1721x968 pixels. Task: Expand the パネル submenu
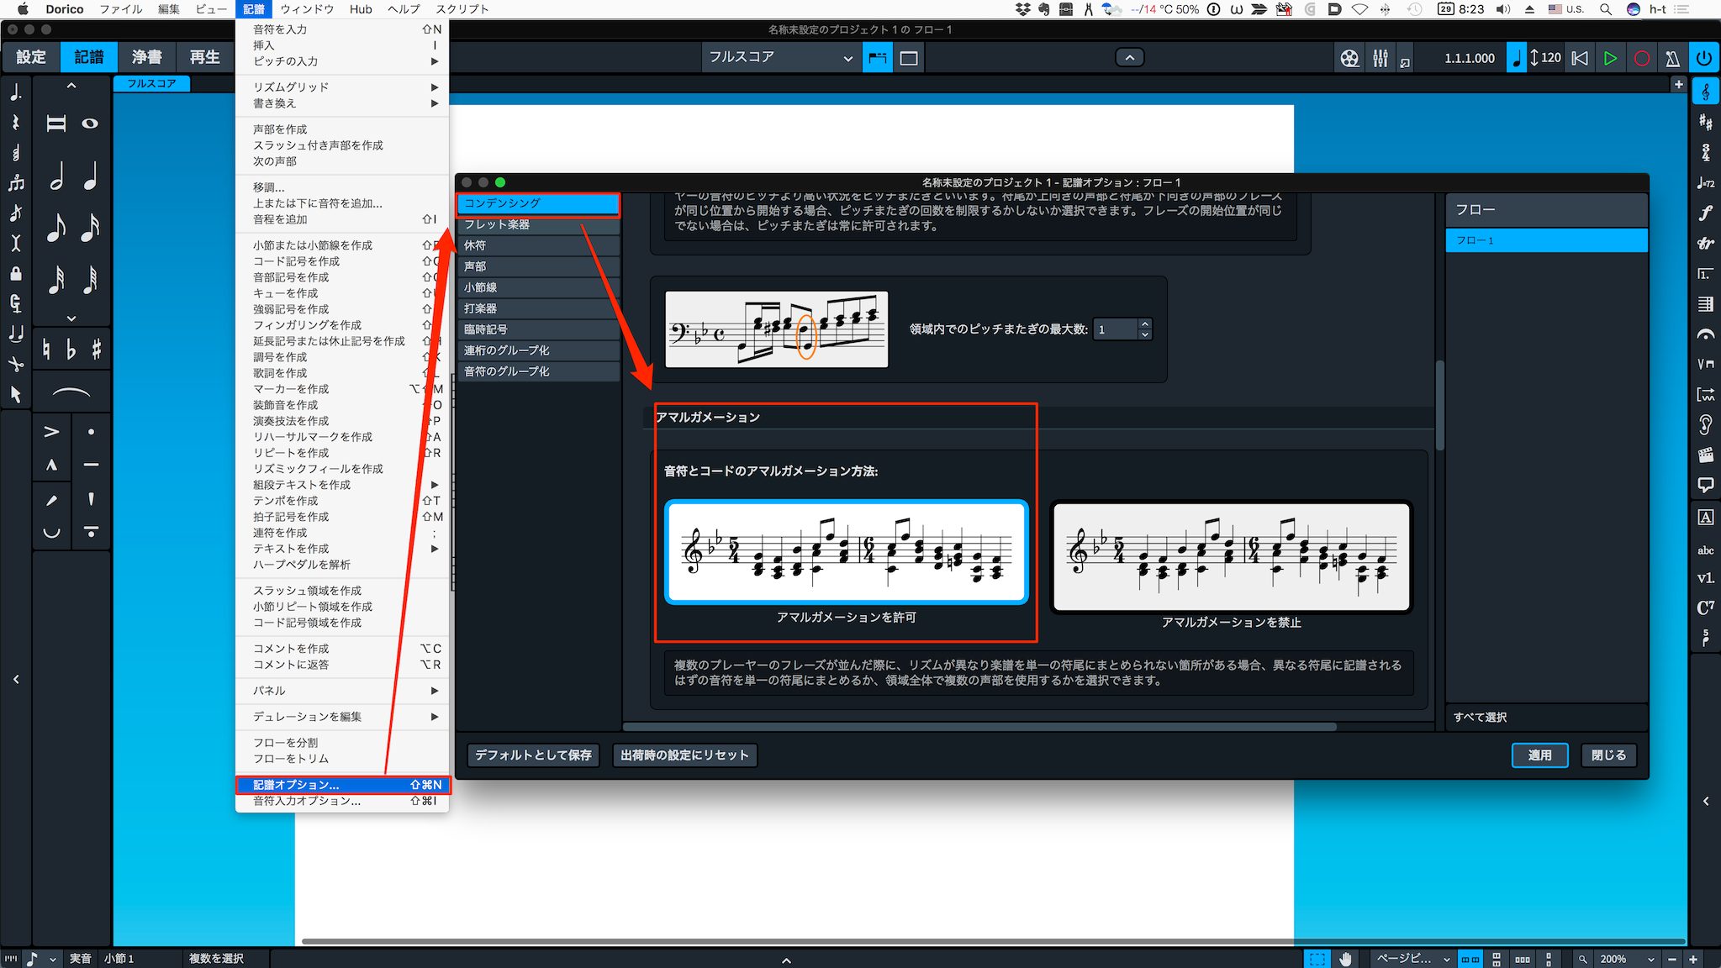pos(342,691)
